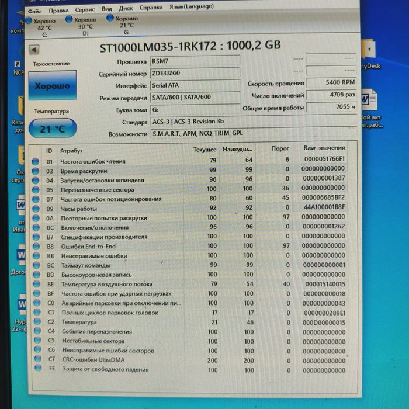Click the Текущее column header
The height and width of the screenshot is (409, 409).
(204, 150)
